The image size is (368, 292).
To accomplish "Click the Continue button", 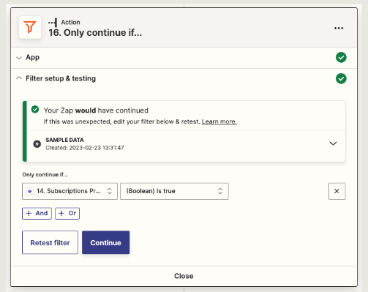I will 106,242.
